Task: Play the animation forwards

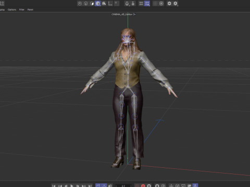Action: pyautogui.click(x=72, y=186)
